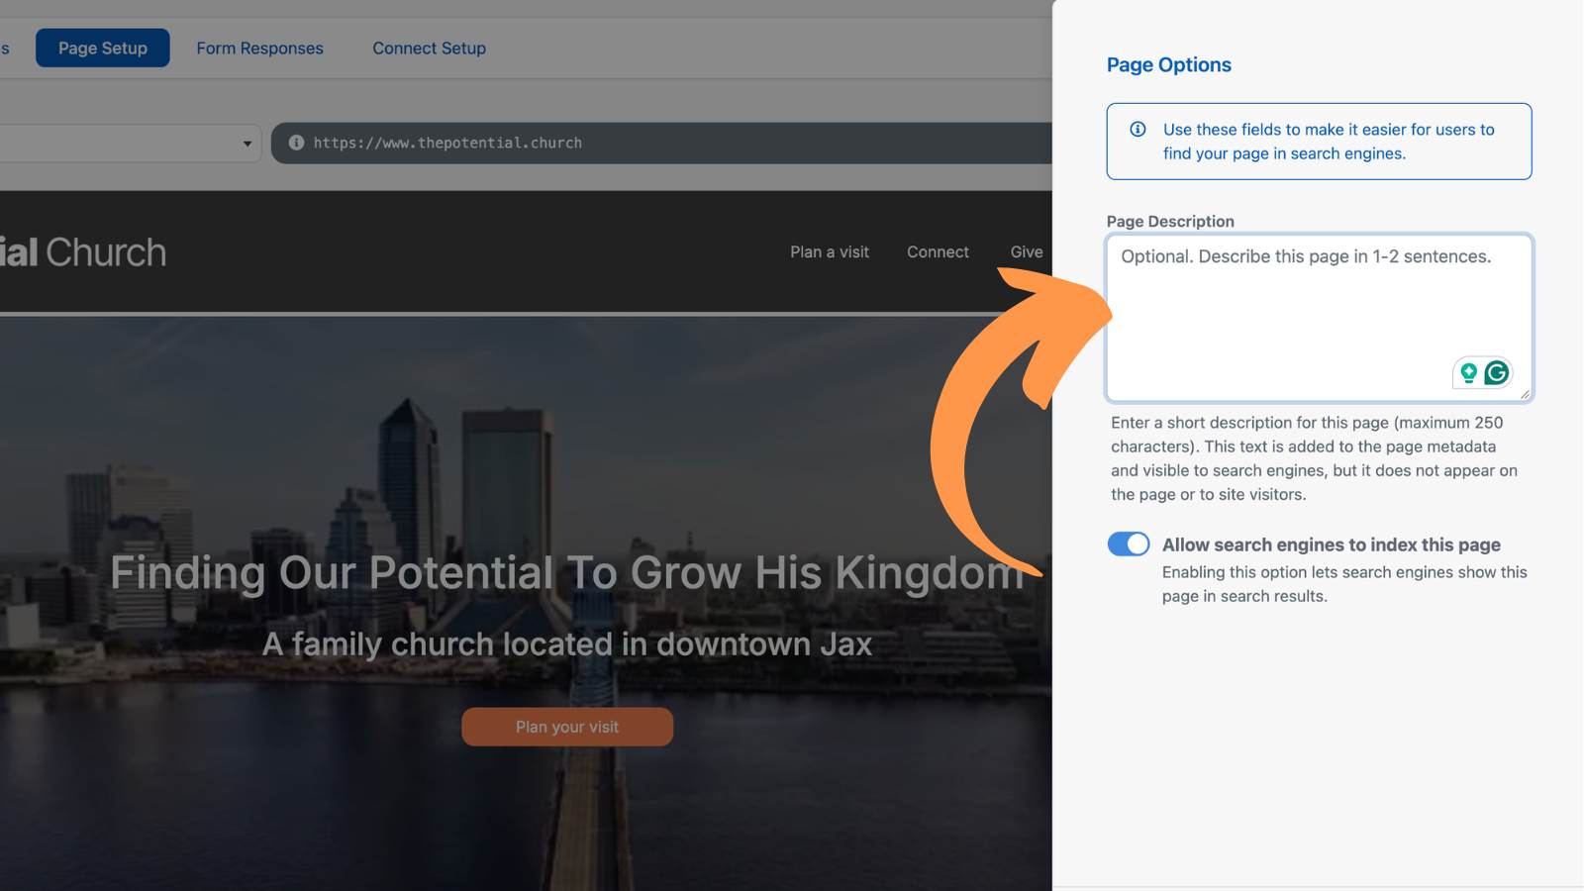This screenshot has height=891, width=1584.
Task: Switch to the Page Setup tab
Action: click(103, 48)
